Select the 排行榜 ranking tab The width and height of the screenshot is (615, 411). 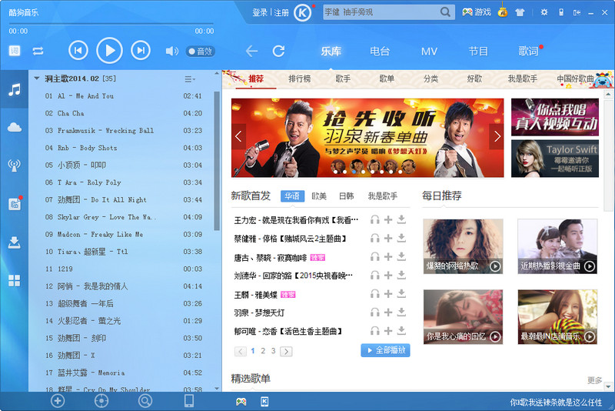click(300, 79)
